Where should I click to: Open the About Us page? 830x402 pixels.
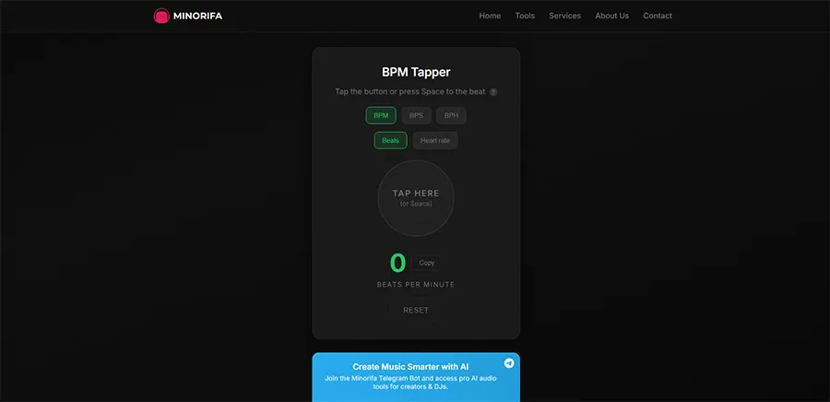click(x=612, y=16)
